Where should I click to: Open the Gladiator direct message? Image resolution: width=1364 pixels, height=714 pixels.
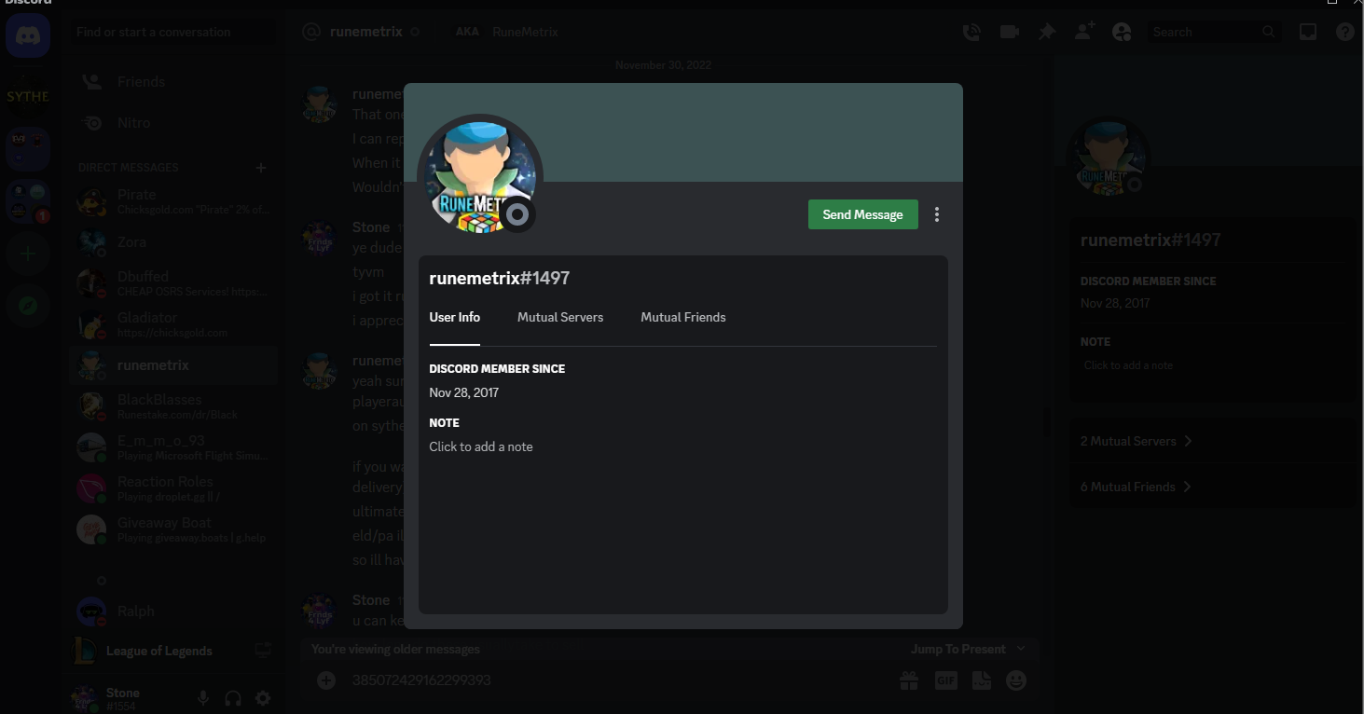(174, 324)
